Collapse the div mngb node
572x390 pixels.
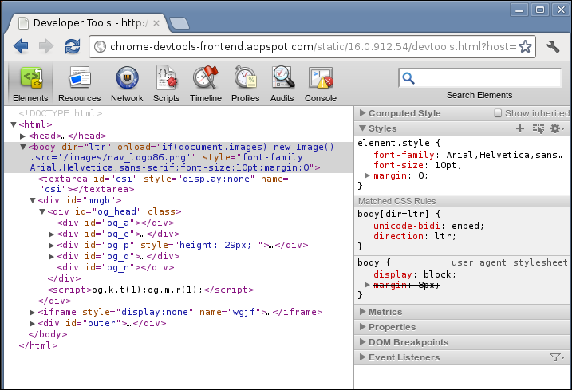point(33,200)
